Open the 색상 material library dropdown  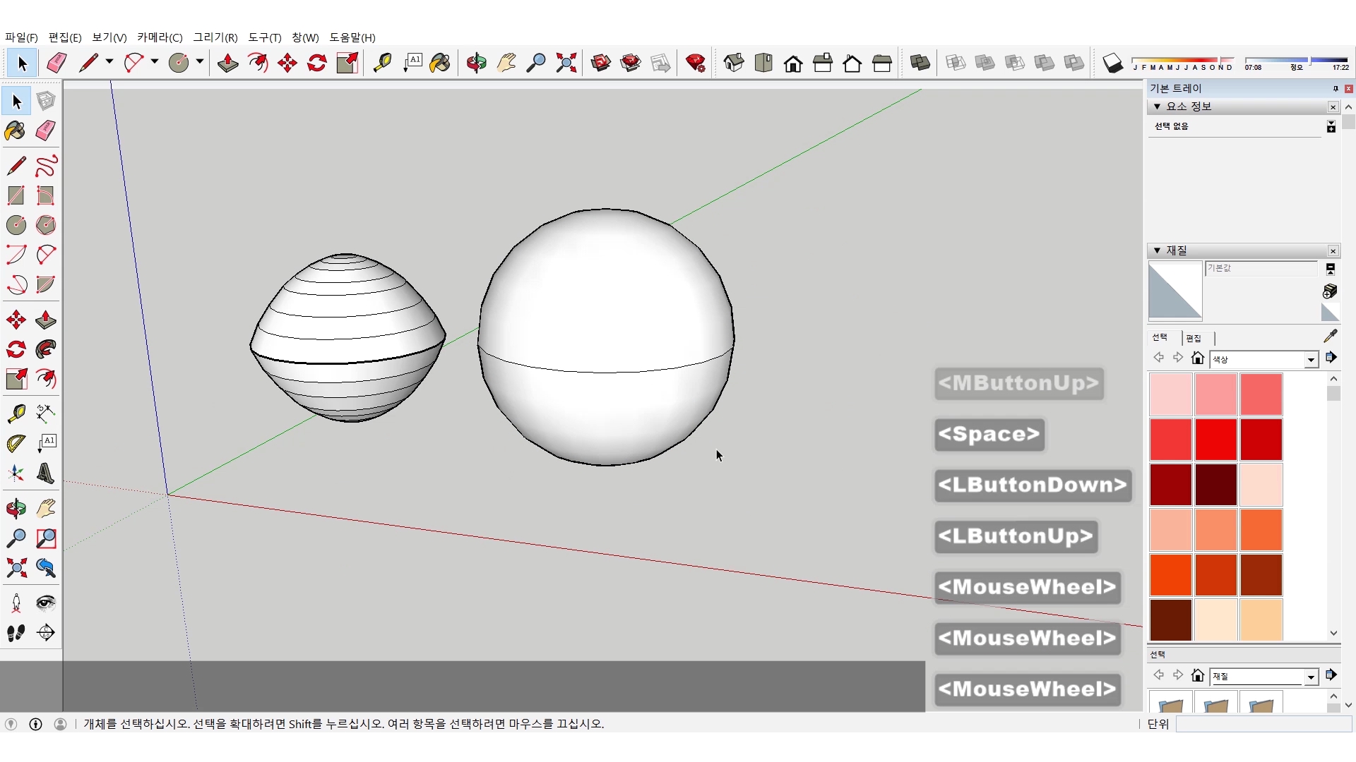(1311, 360)
